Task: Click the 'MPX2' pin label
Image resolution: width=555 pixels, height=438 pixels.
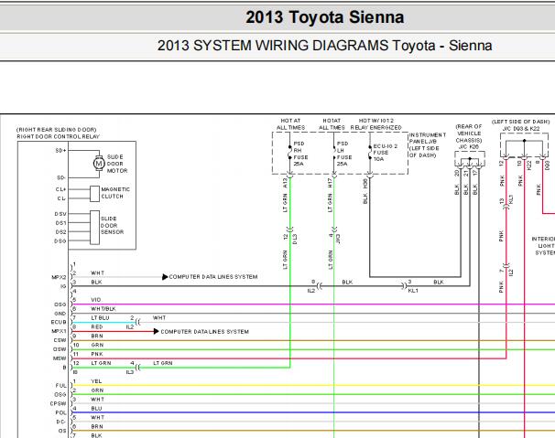Action: click(59, 277)
